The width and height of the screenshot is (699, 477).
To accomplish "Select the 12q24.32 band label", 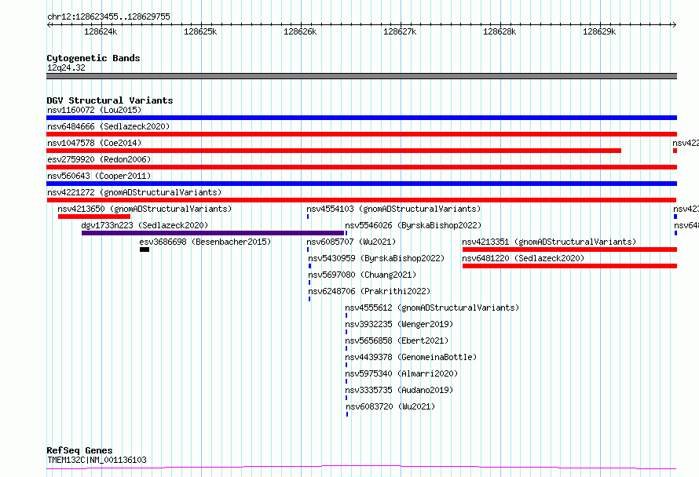I will (x=66, y=67).
